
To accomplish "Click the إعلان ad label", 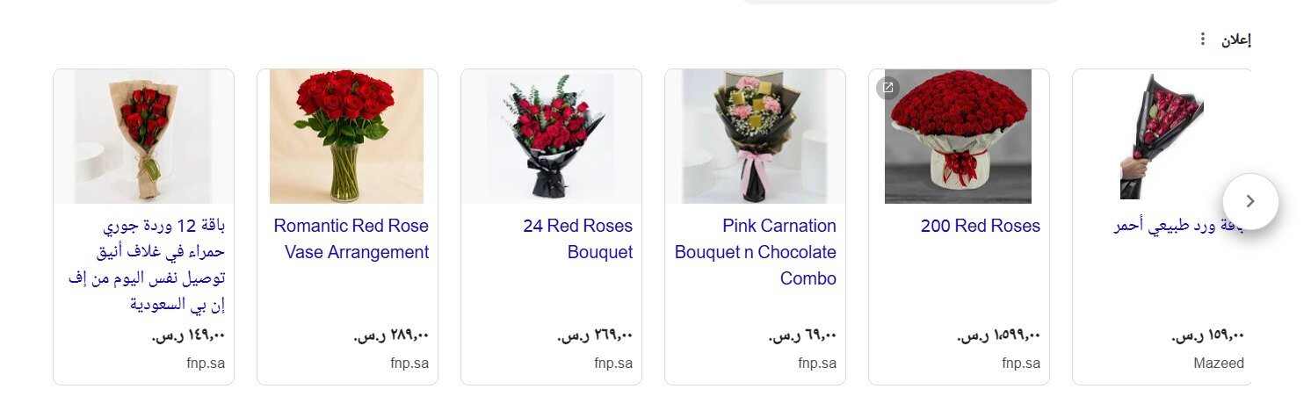I will tap(1235, 40).
